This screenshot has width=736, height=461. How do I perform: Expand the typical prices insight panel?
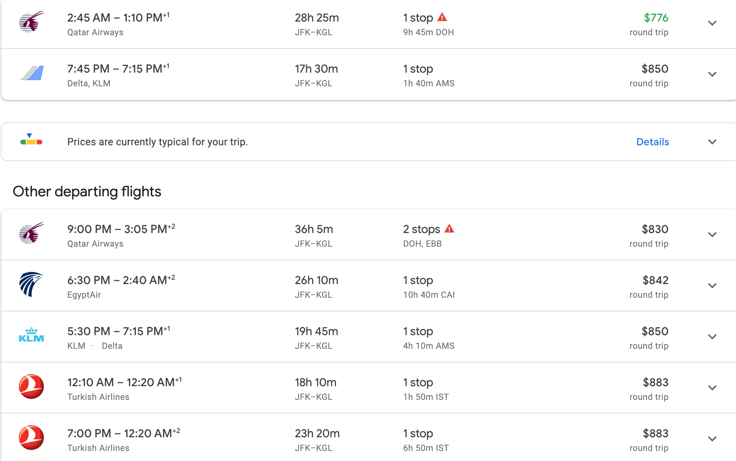pos(712,142)
